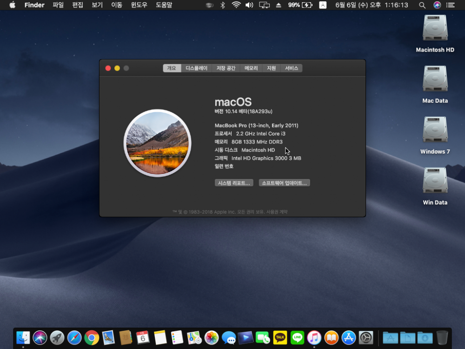
Task: Open volume control in menu bar
Action: 249,5
